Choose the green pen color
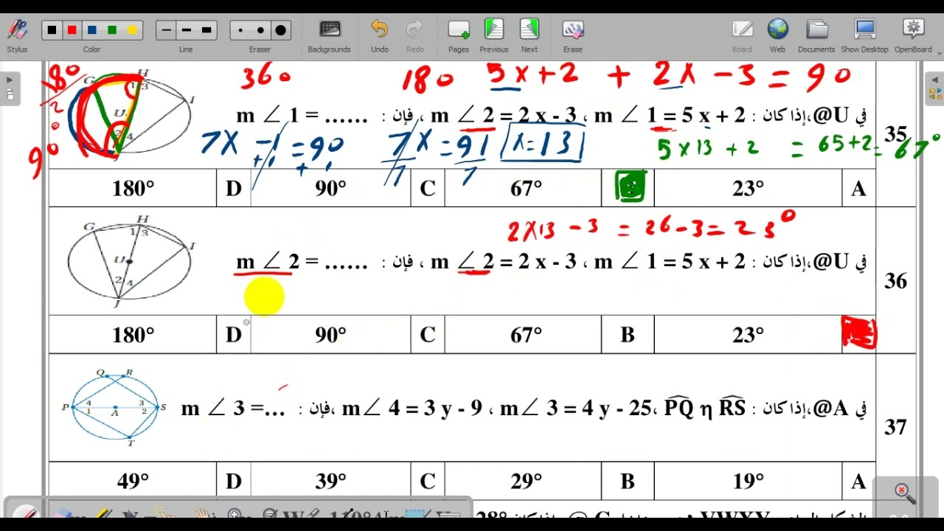The height and width of the screenshot is (531, 944). coord(112,30)
